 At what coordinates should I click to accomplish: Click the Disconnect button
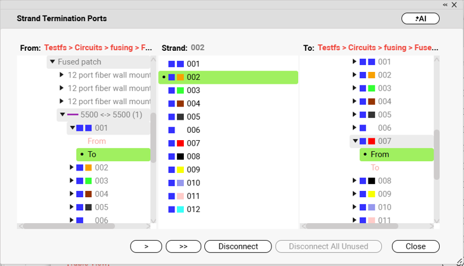point(238,246)
